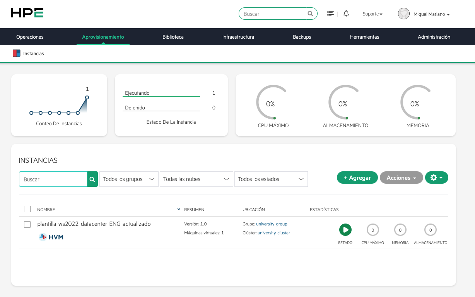Image resolution: width=475 pixels, height=297 pixels.
Task: Click the Versión: 1.0 text
Action: coord(196,224)
